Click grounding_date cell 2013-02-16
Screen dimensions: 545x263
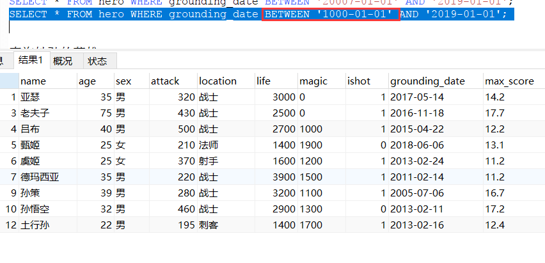pyautogui.click(x=436, y=225)
